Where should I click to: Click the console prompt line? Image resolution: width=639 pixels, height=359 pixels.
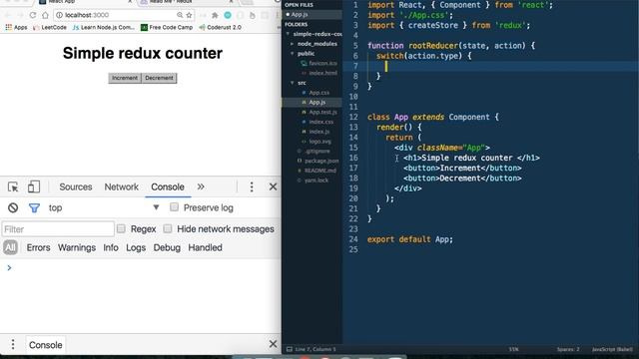141,268
